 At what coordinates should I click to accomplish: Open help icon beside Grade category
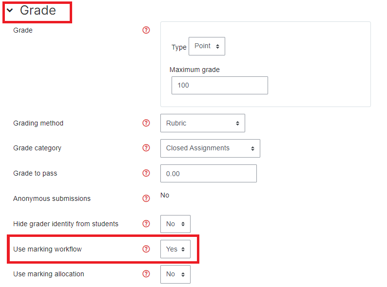pos(146,148)
